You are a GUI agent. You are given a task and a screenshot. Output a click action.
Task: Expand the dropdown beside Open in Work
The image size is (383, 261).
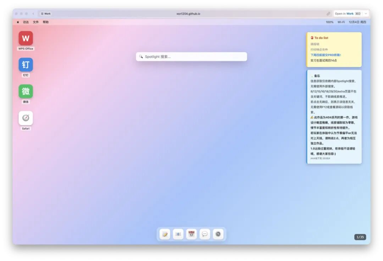tap(366, 14)
